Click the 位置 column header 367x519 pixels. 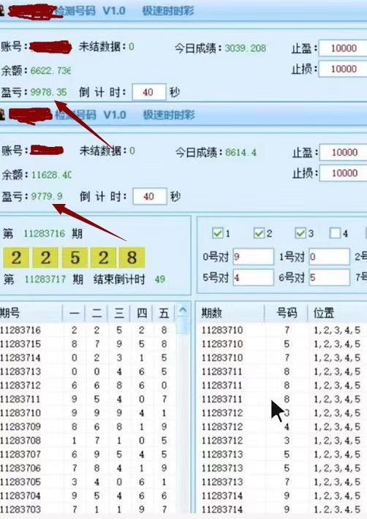click(x=338, y=313)
